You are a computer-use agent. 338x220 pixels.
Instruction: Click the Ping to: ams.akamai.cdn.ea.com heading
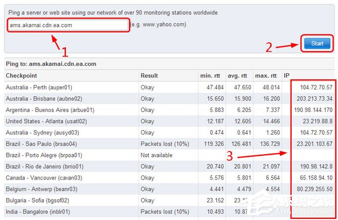coord(51,64)
